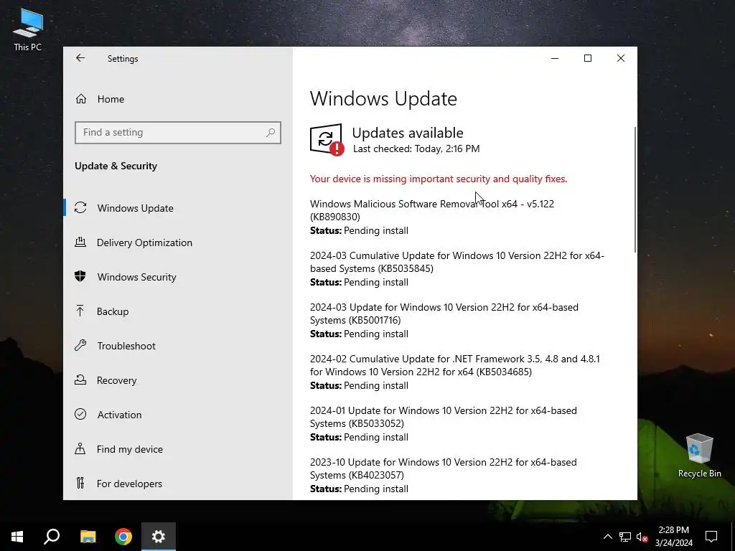Open the Windows Start menu
Viewport: 735px width, 551px height.
17,537
